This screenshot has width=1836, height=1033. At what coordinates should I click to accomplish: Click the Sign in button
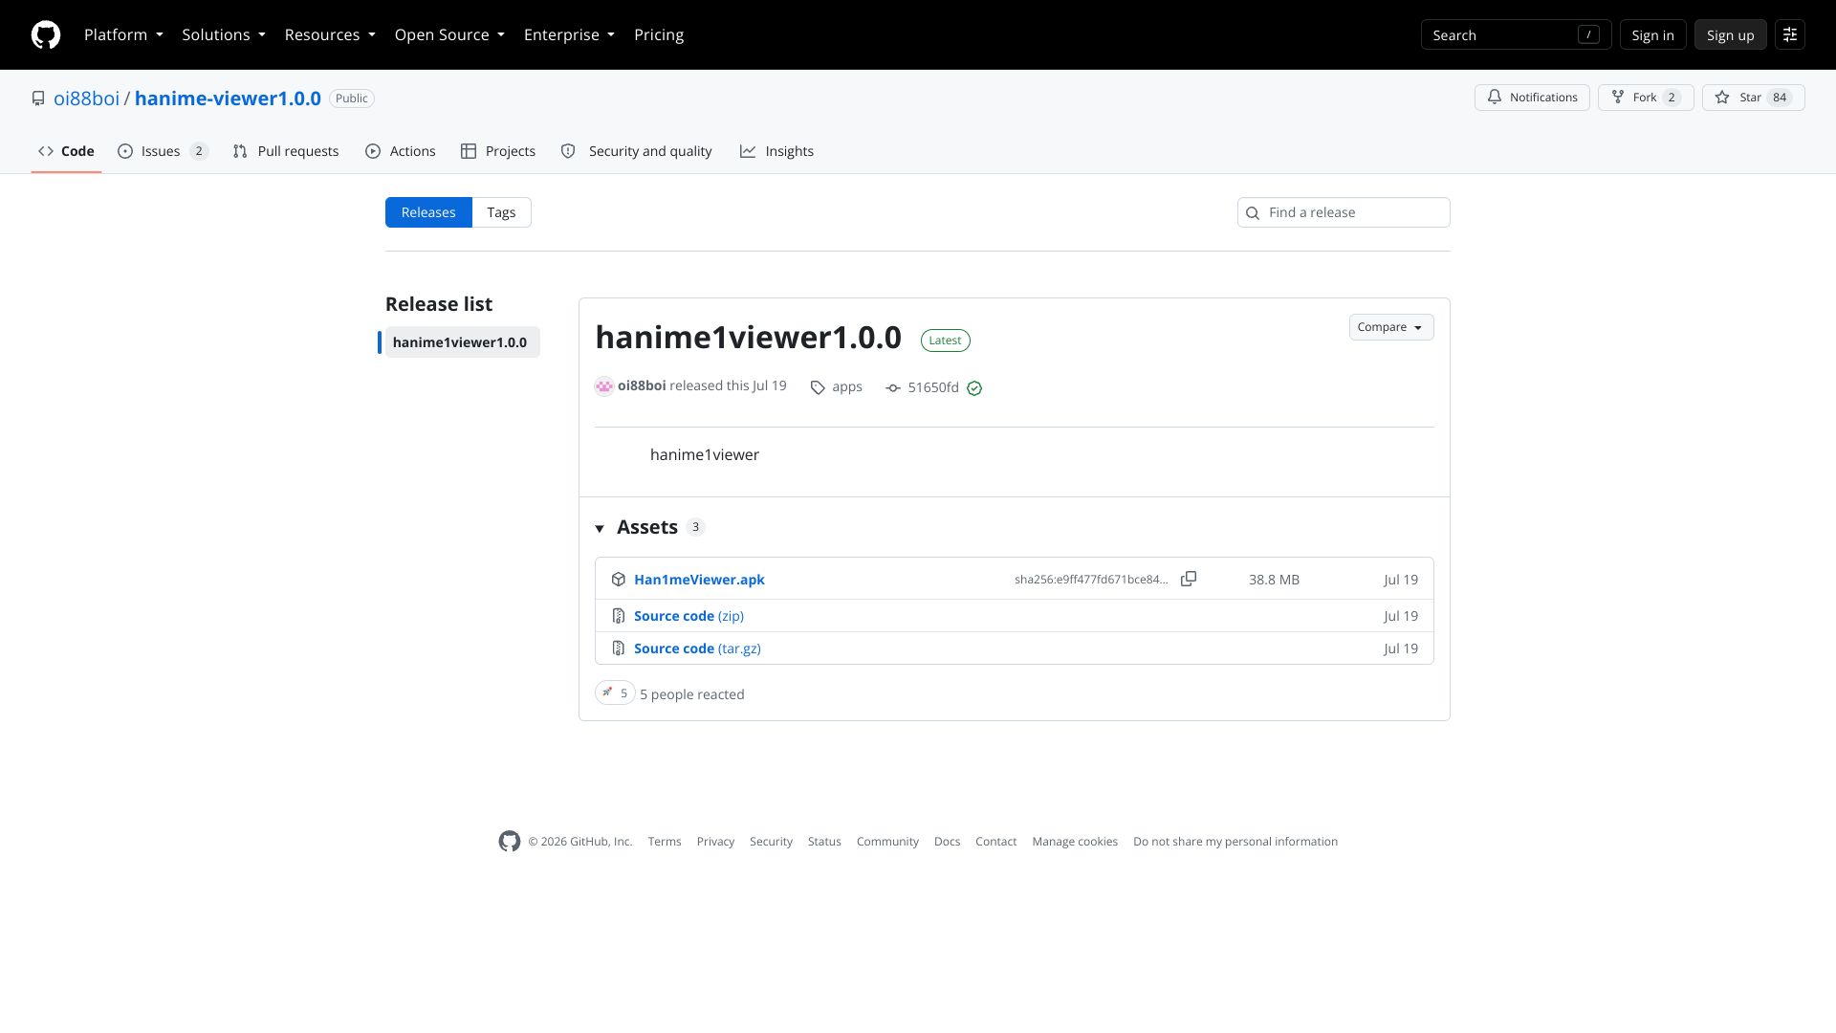(1652, 34)
